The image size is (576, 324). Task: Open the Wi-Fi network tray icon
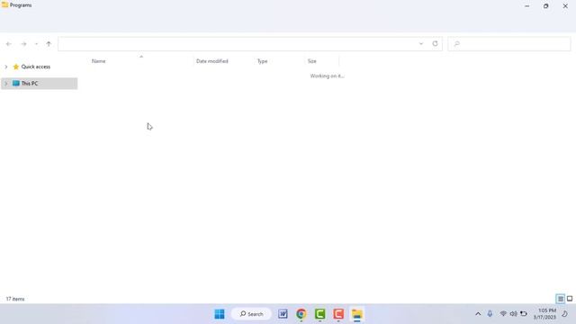[503, 314]
